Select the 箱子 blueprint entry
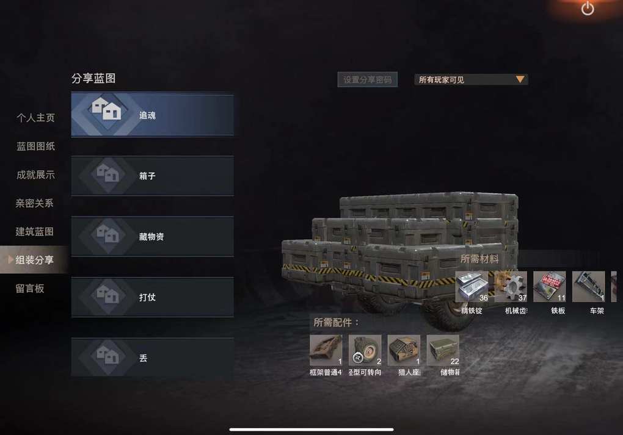 tap(152, 176)
